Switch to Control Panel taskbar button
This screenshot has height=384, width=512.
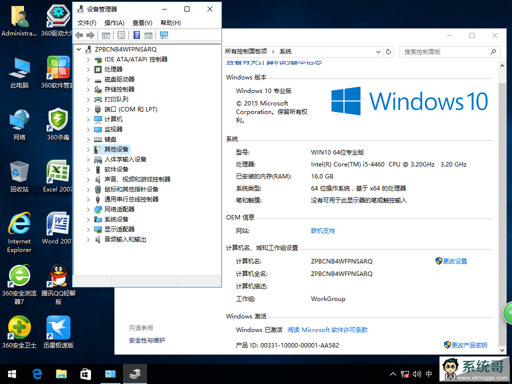point(110,374)
